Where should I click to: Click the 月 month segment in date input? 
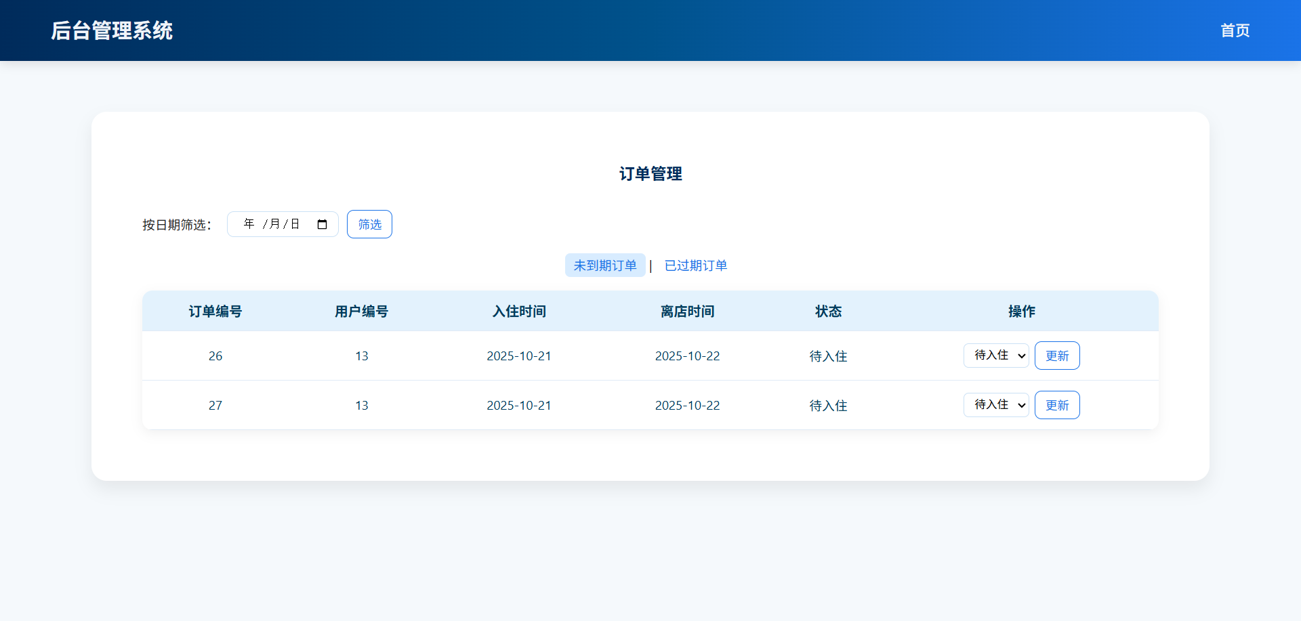[274, 223]
